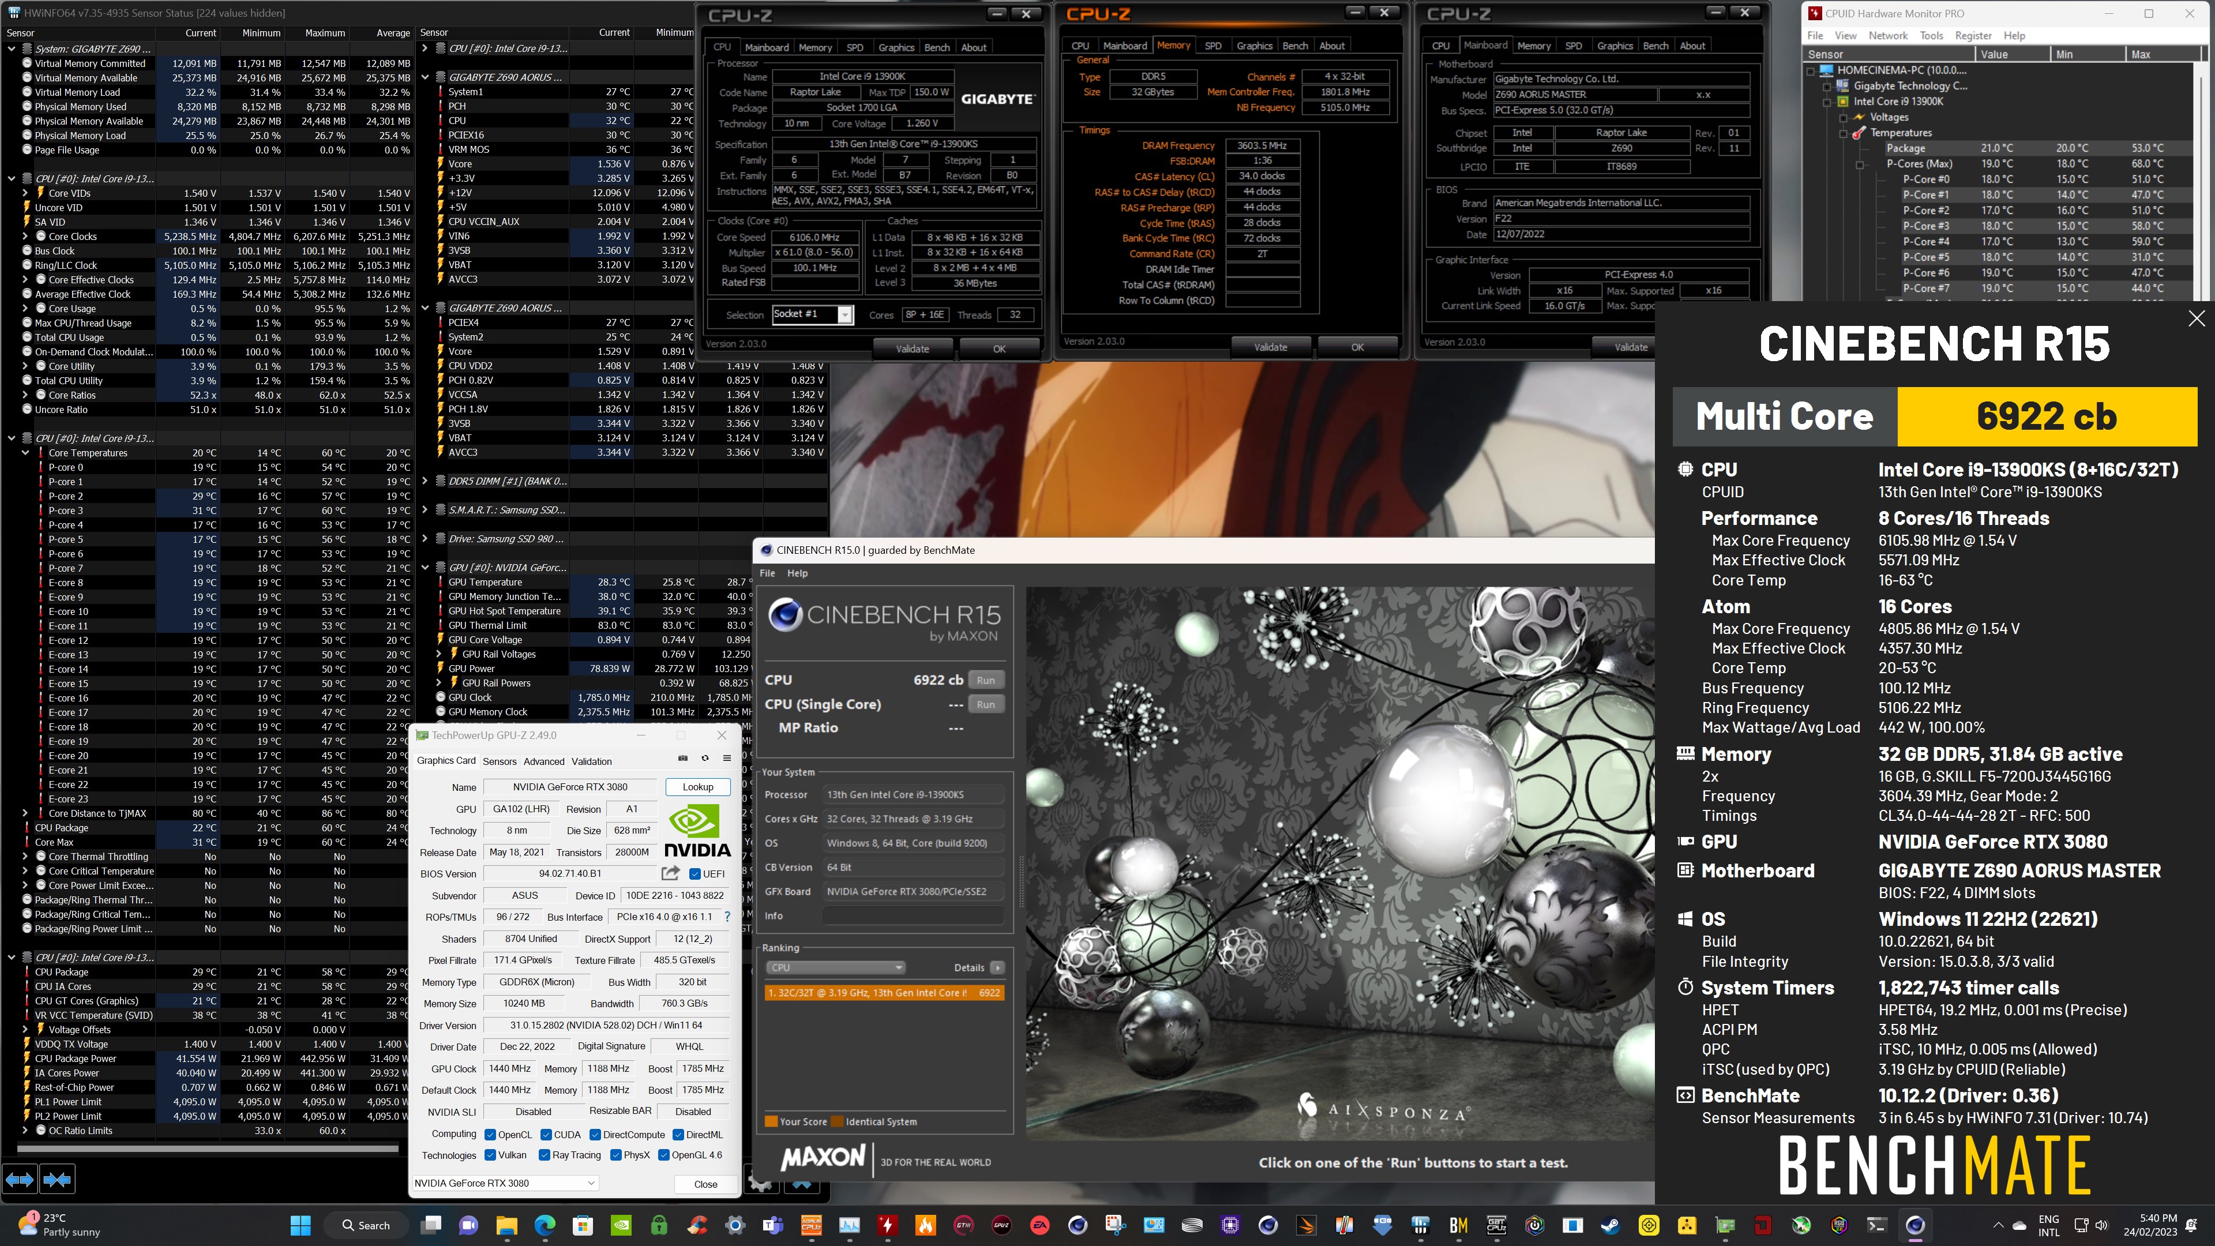Screen dimensions: 2215x1246
Task: Toggle UEFI checkbox in GPU-Z
Action: [x=694, y=874]
